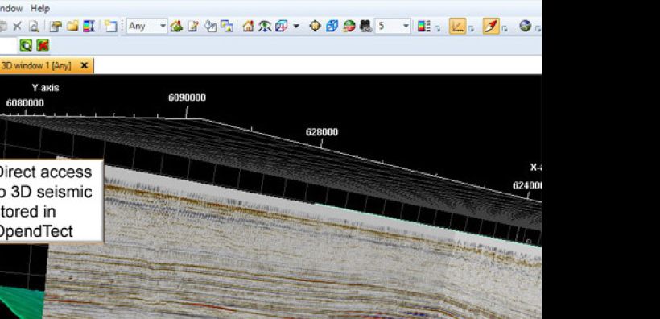
Task: Click the yellow open folder icon
Action: click(x=72, y=27)
